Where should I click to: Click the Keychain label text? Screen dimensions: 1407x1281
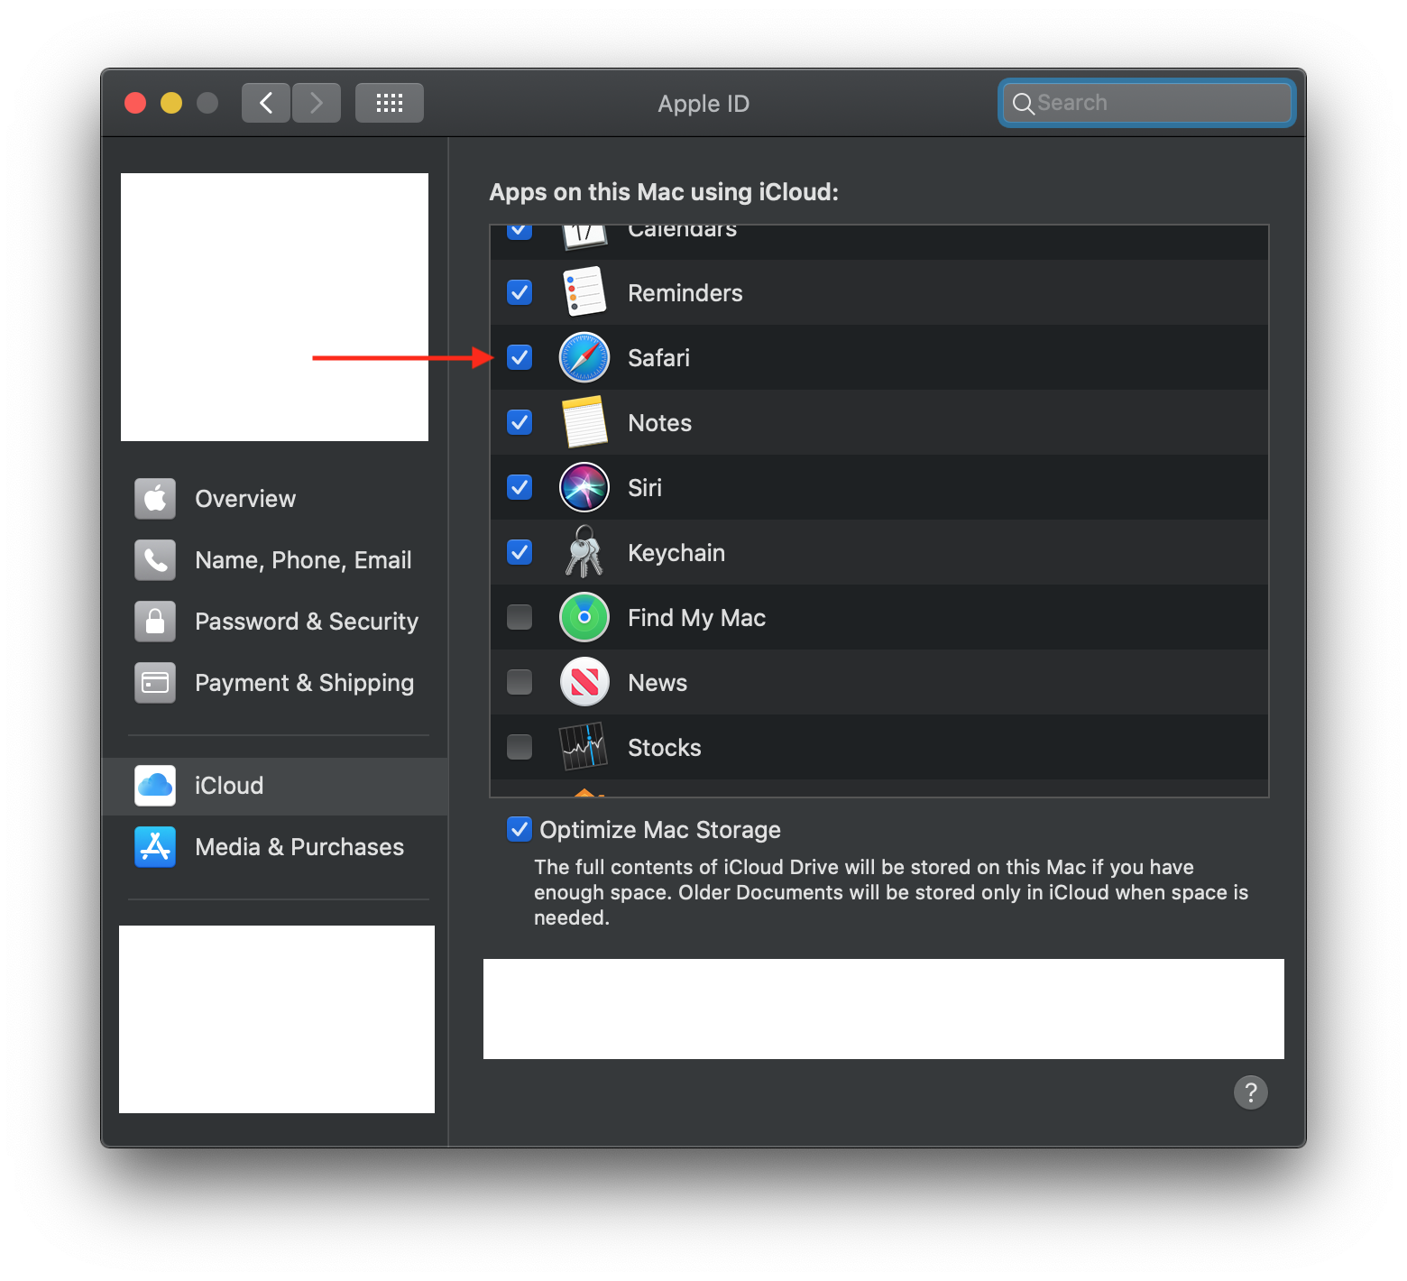676,553
